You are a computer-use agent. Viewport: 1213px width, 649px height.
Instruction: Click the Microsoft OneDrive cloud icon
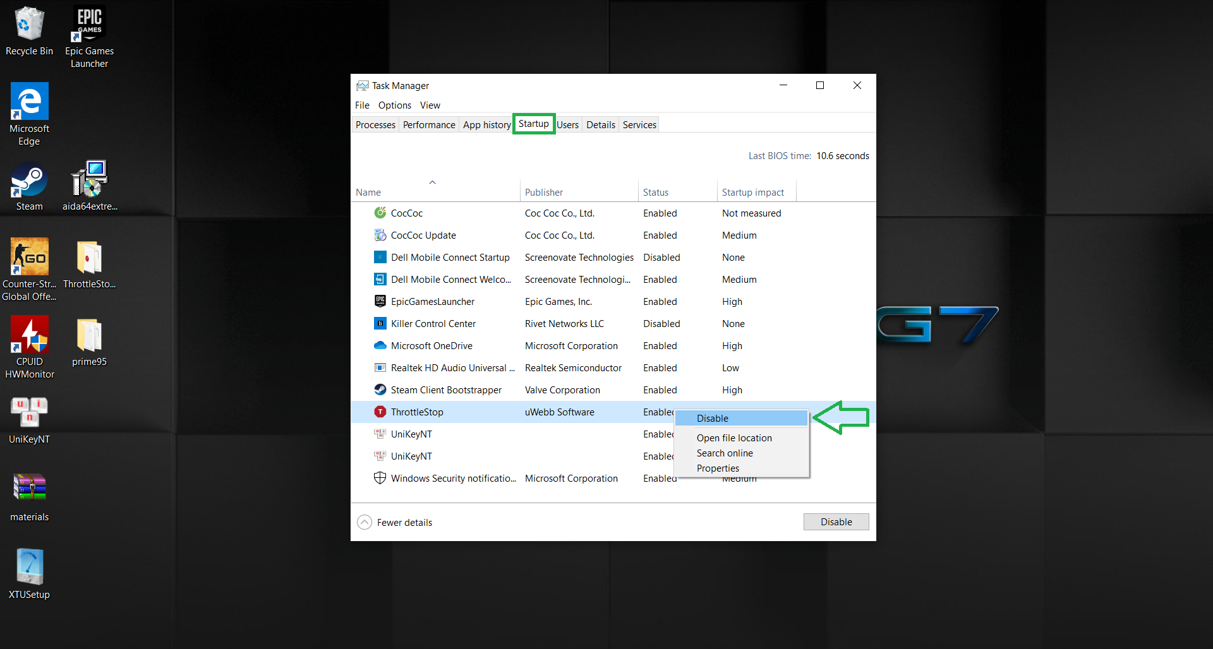[x=380, y=345]
